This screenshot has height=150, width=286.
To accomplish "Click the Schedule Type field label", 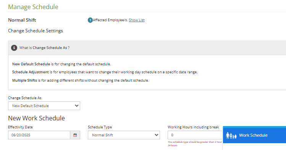I will tap(100, 127).
